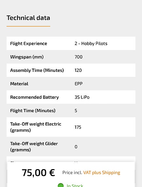142x187 pixels.
Task: Click the Take-Off weight Electric label
Action: (36, 127)
